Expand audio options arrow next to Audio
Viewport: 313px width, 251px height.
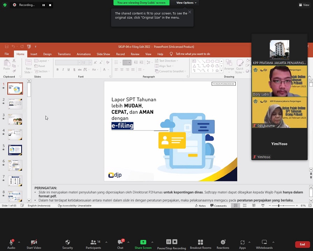(x=19, y=242)
